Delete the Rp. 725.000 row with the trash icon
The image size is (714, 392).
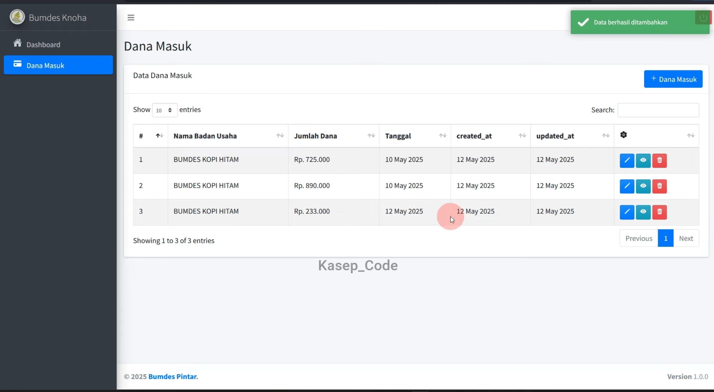(659, 160)
